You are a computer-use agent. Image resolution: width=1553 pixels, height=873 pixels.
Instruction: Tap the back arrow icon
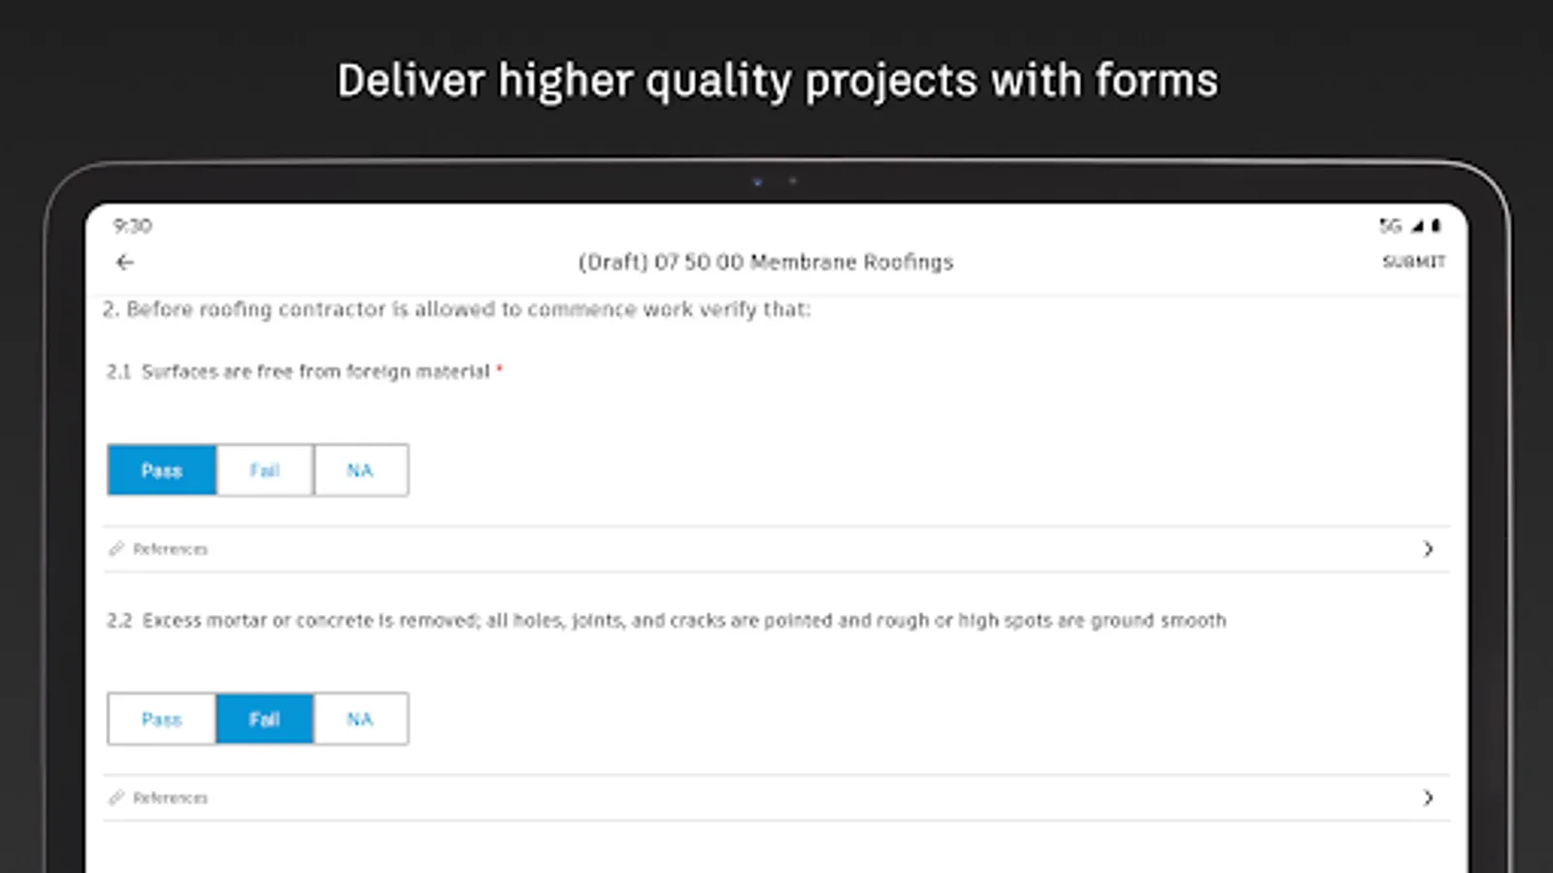click(125, 262)
